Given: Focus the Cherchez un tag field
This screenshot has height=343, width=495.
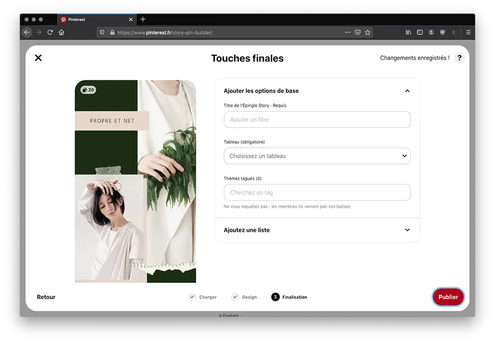Looking at the screenshot, I should (317, 193).
